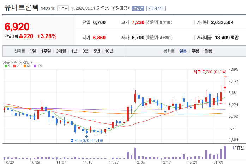The width and height of the screenshot is (246, 167).
Task: Click the 최저 6,070 (11/19) chart label
Action: 86,140
